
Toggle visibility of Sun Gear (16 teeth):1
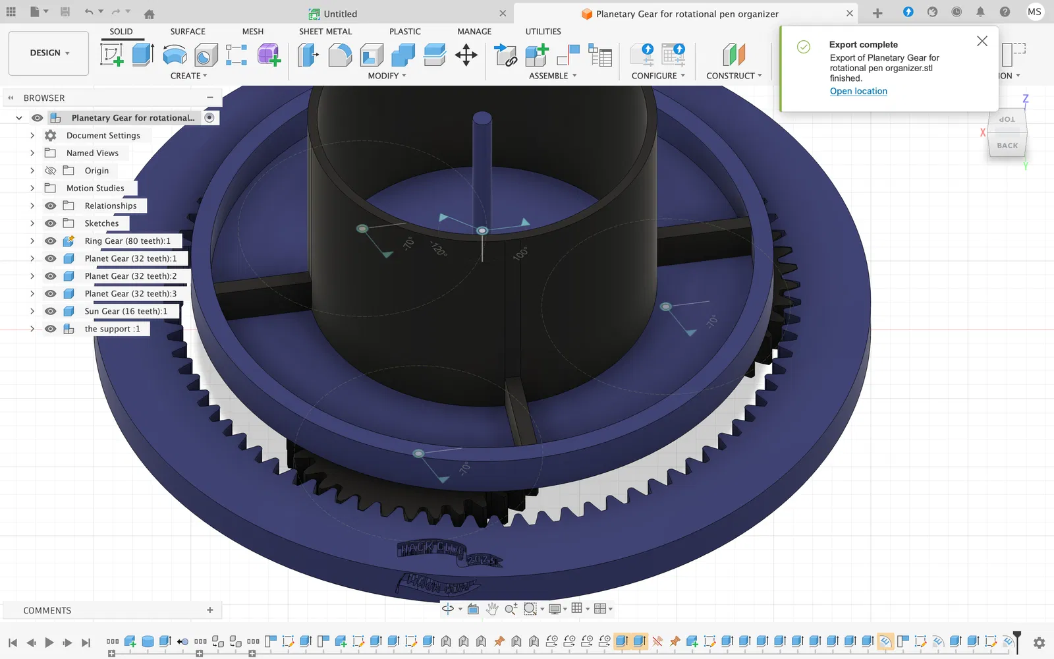click(50, 311)
